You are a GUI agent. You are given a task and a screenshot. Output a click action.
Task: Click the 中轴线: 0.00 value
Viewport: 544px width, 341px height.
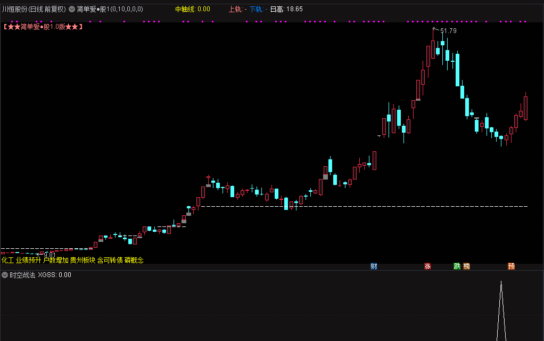coord(193,10)
